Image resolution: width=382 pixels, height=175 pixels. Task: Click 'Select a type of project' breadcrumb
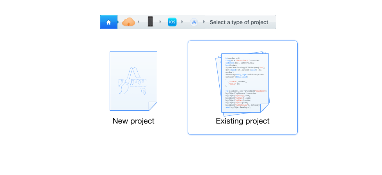tap(239, 22)
